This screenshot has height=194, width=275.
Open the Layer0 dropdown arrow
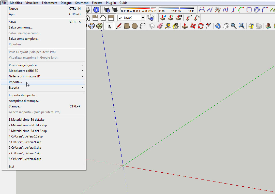click(x=143, y=18)
